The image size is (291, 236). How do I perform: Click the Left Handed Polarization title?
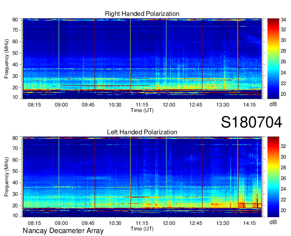pos(142,132)
